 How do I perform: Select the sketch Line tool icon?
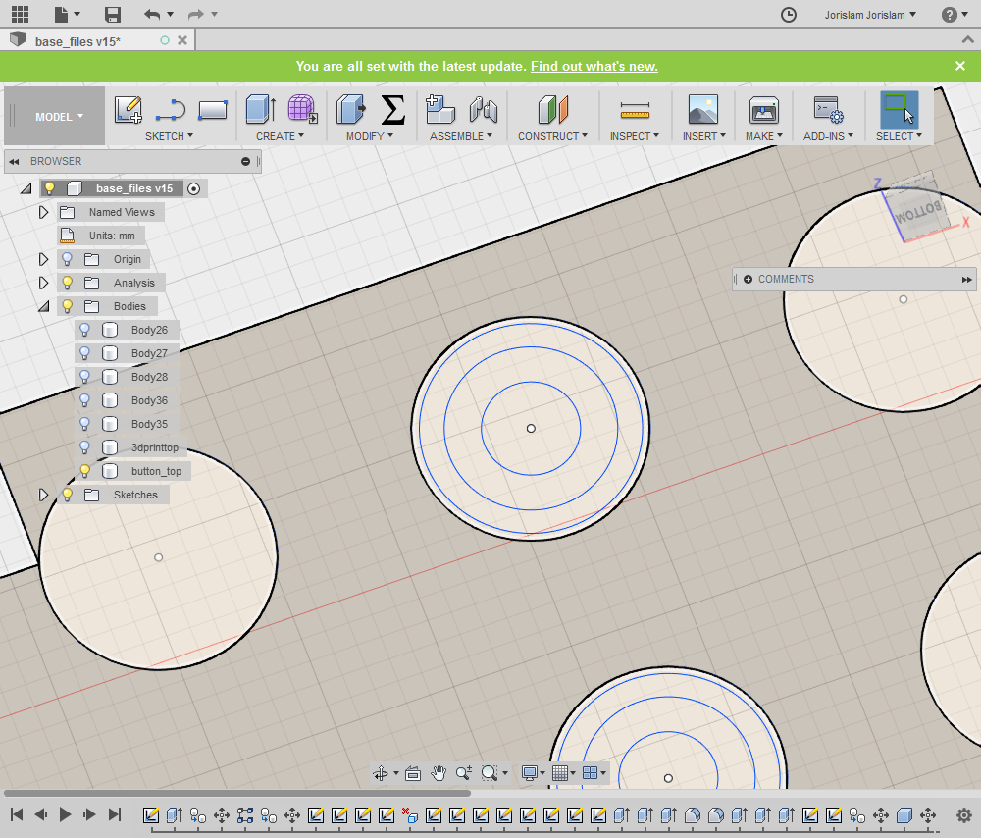click(170, 110)
